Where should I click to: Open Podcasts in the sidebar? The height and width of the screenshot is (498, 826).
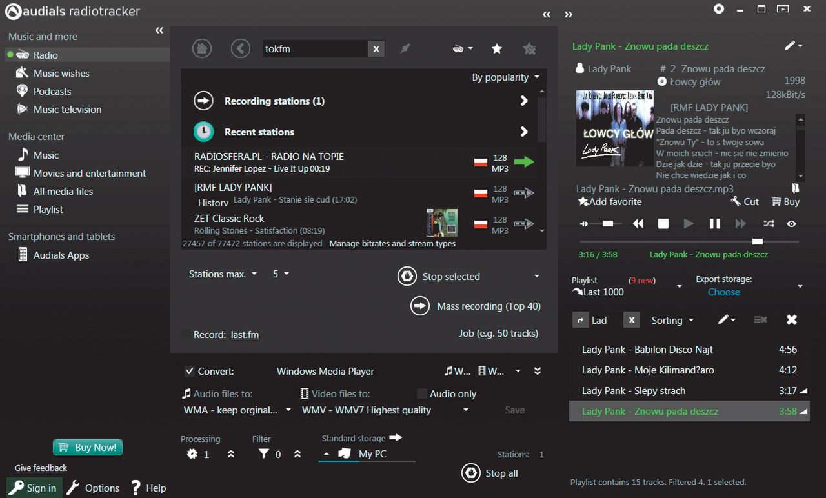click(52, 91)
